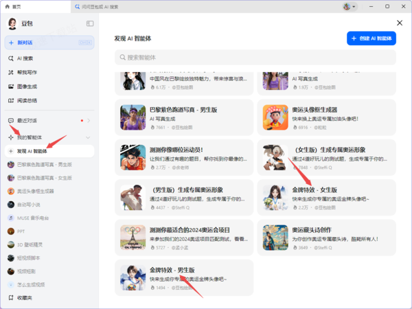
Task: Click the 豆包 avatar in sidebar header
Action: pyautogui.click(x=12, y=23)
